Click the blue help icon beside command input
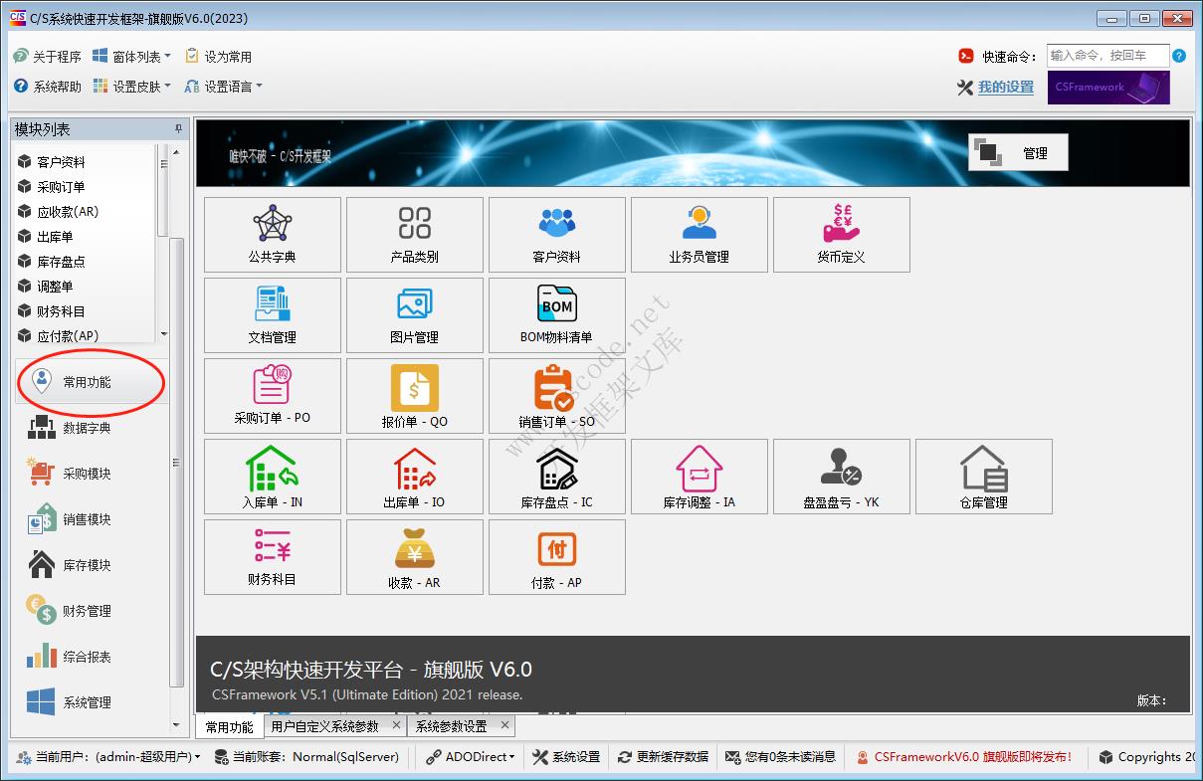The height and width of the screenshot is (781, 1203). point(1179,57)
